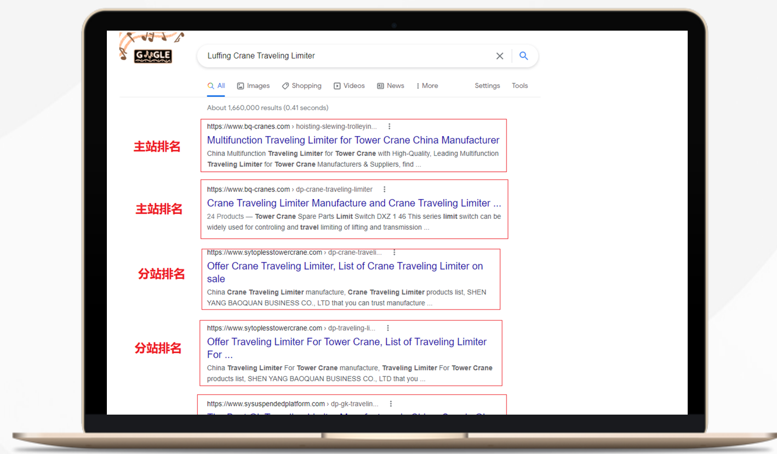Open the Images search tab
This screenshot has height=454, width=777.
253,86
